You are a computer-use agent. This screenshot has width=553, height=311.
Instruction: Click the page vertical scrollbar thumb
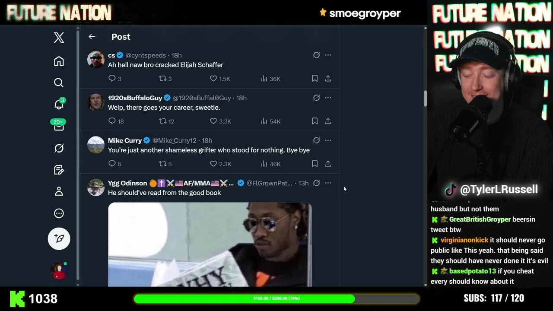(425, 99)
